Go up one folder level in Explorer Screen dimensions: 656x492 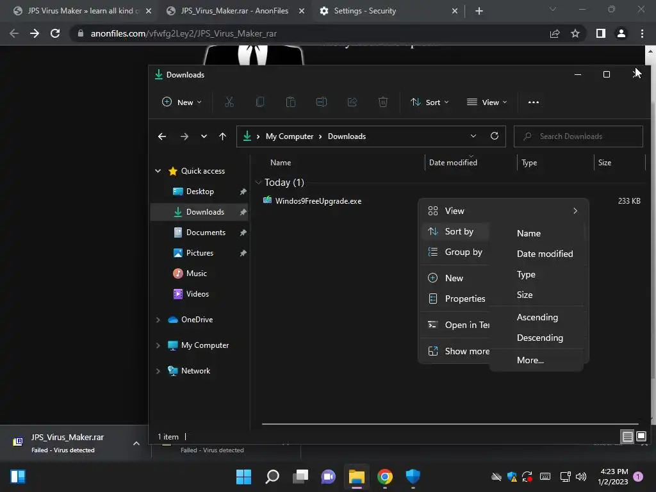coord(222,136)
